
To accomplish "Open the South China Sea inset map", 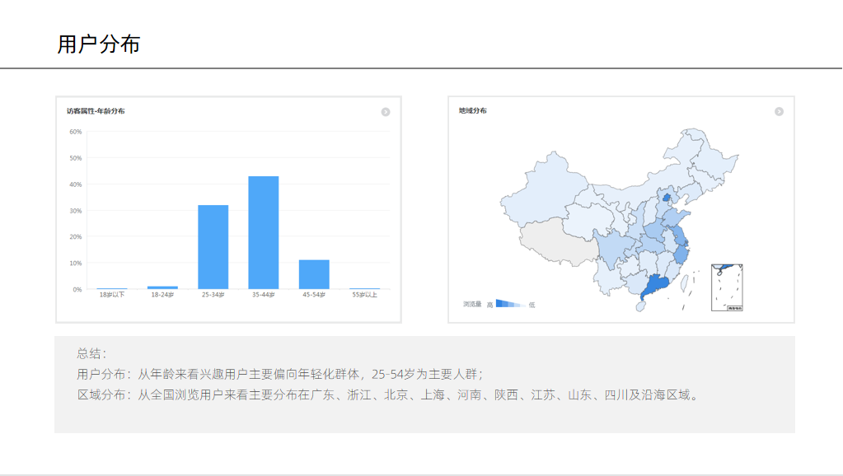I will (728, 287).
